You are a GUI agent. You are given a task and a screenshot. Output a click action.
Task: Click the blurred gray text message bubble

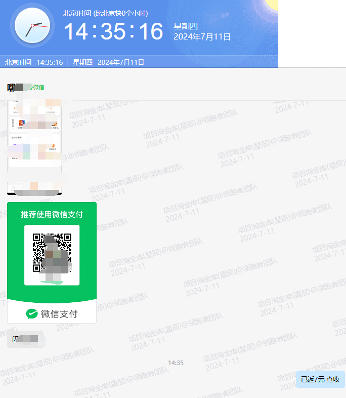25,339
